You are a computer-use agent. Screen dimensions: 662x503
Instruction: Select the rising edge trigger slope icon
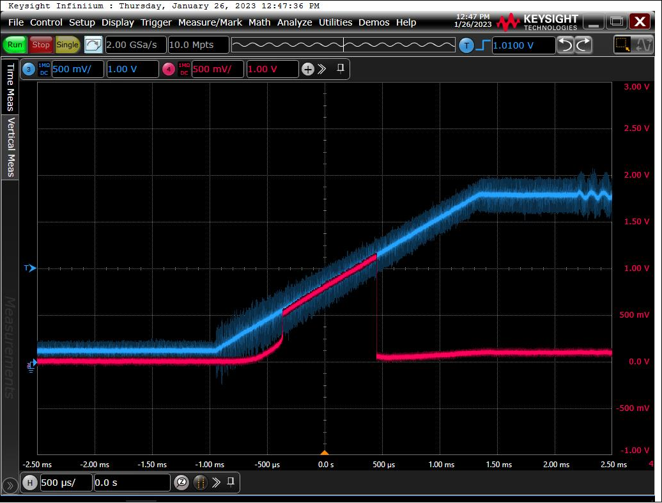pos(483,45)
